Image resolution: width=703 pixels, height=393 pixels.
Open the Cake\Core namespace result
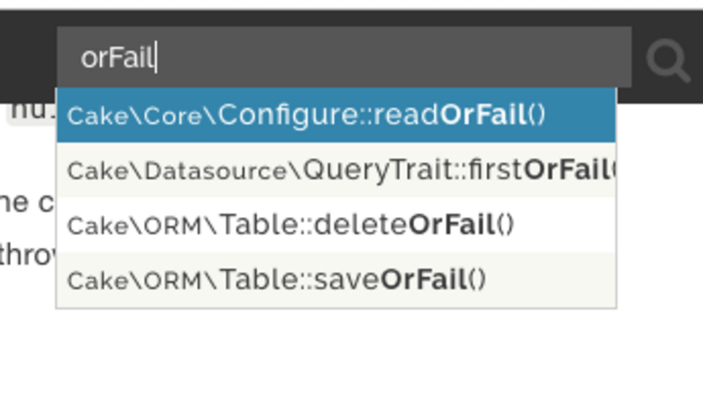pos(335,115)
